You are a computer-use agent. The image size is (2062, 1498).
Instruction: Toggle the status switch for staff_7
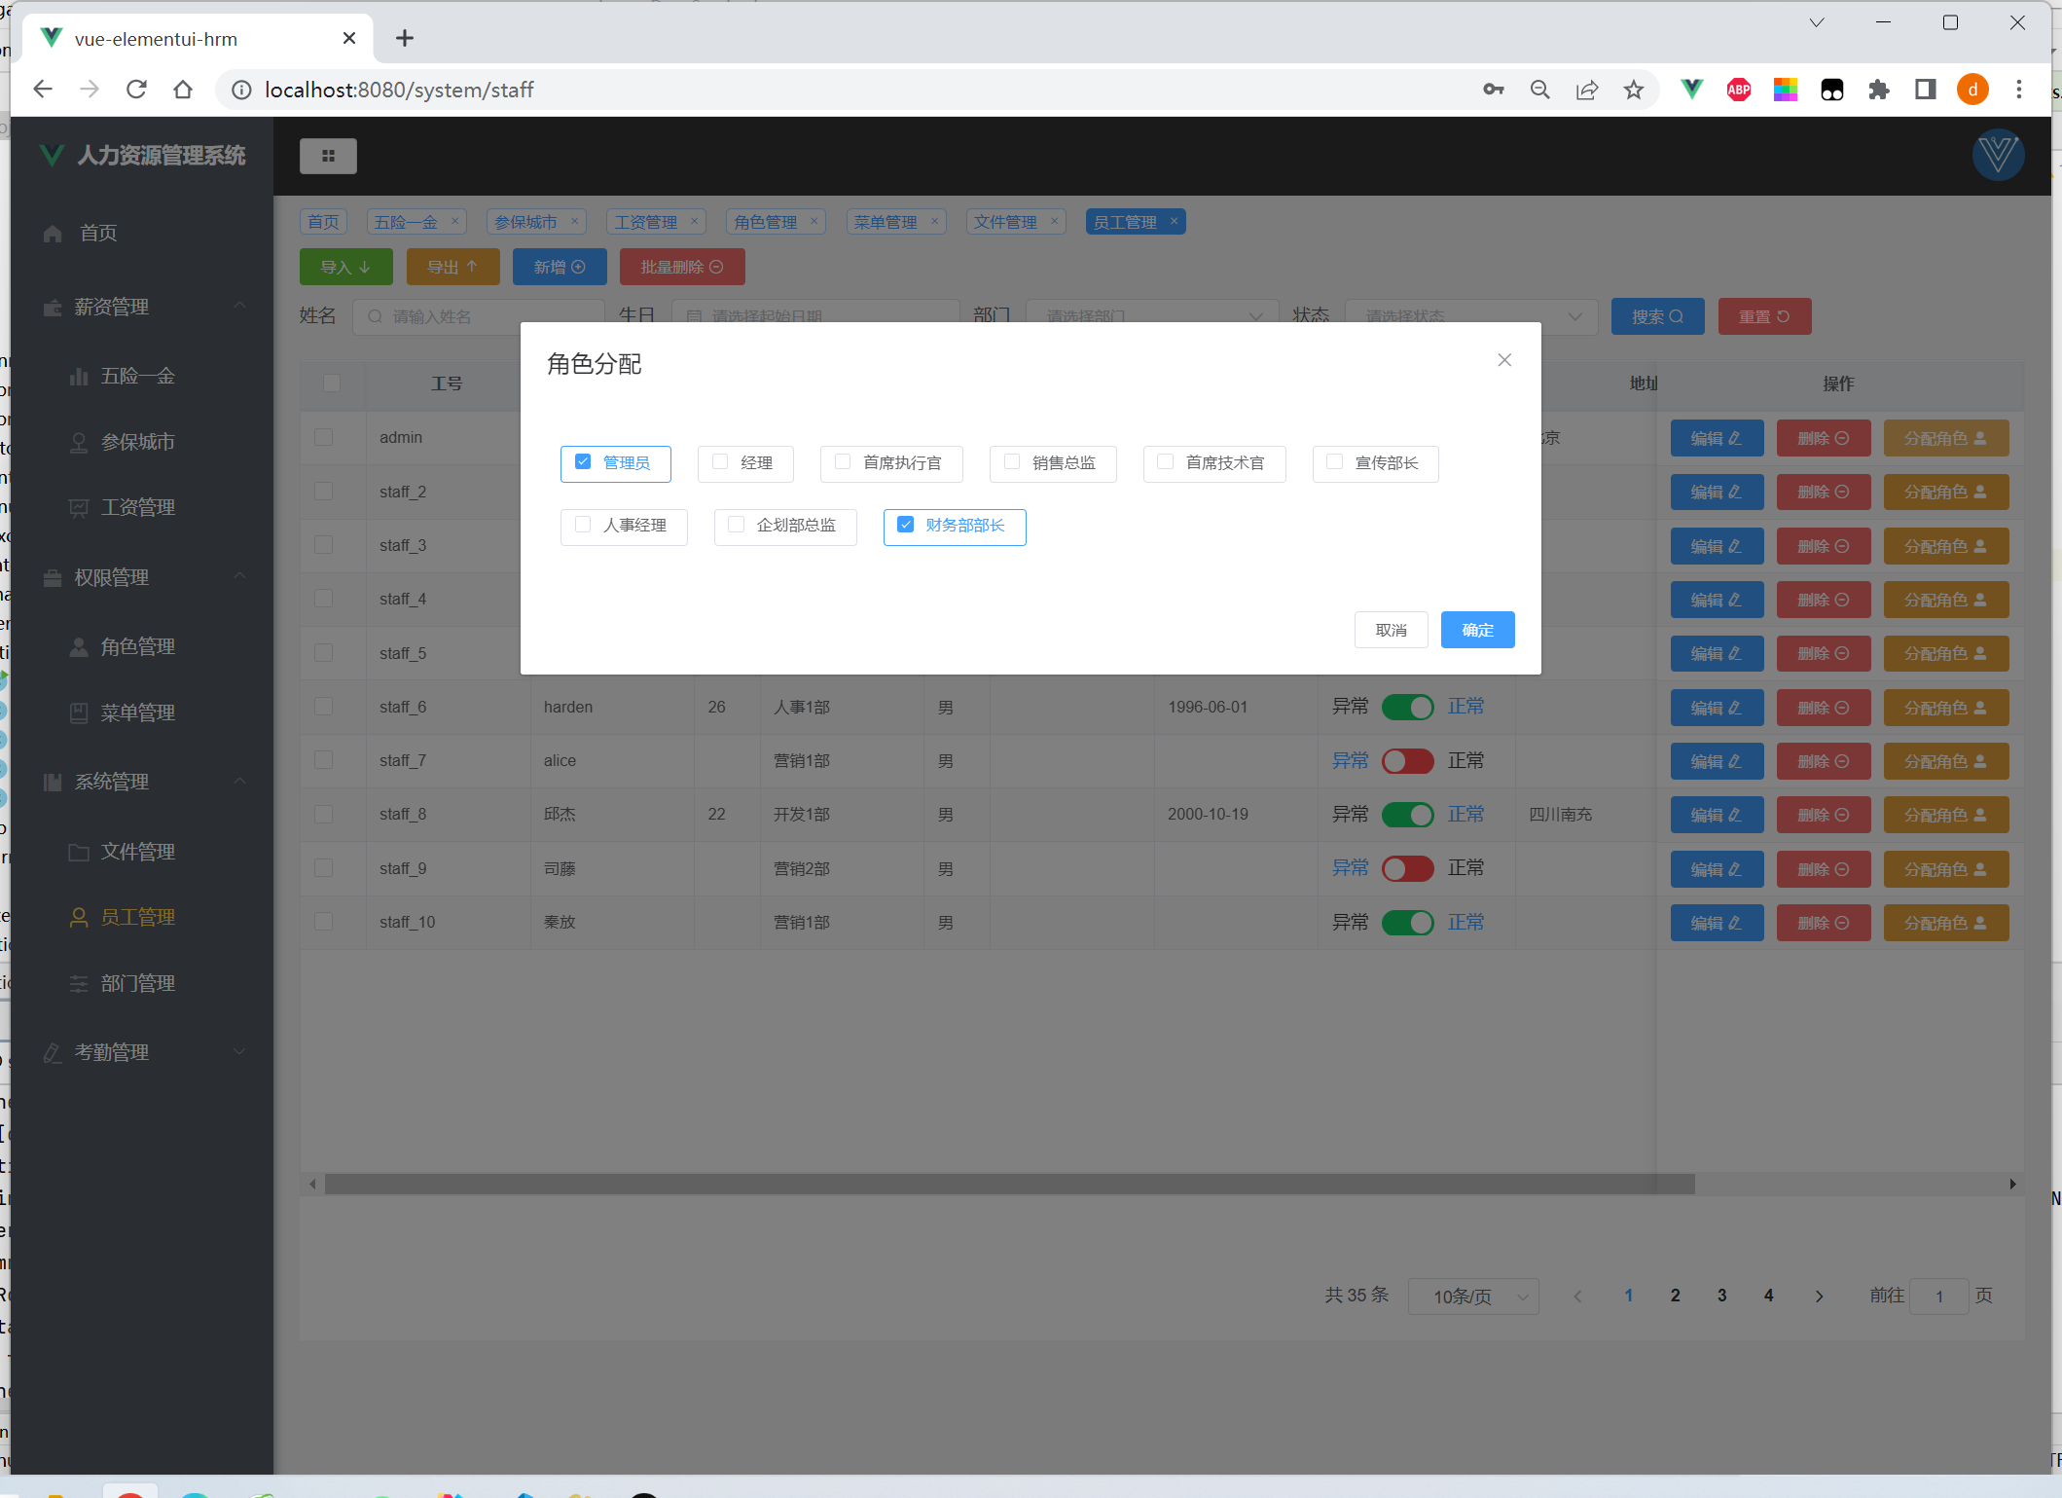coord(1407,761)
